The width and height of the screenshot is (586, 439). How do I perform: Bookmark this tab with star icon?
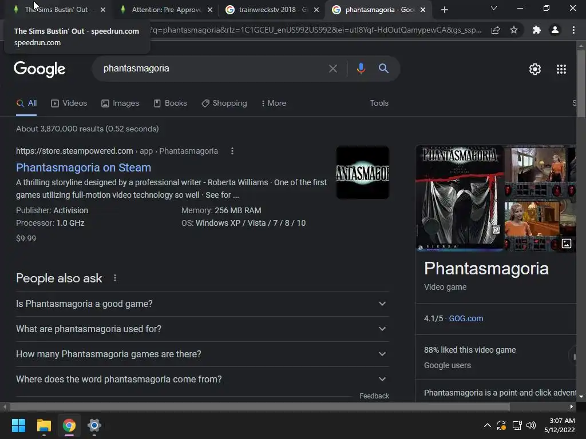coord(514,30)
